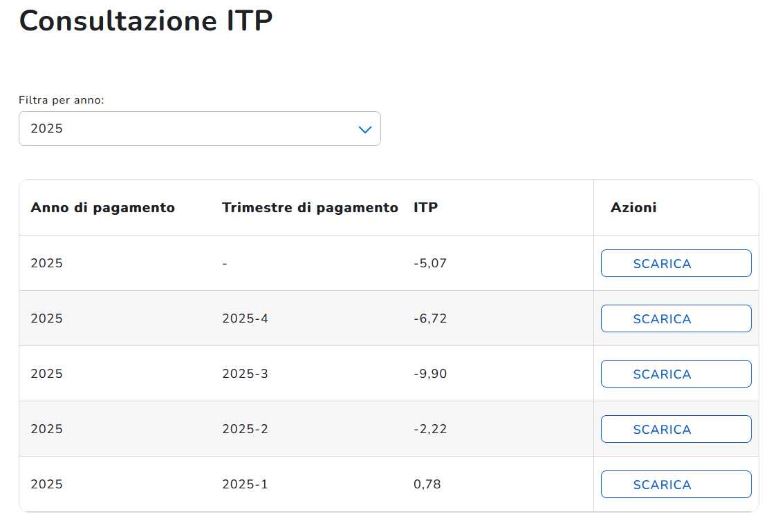Click the 2025-1 quarter cell

pos(245,484)
